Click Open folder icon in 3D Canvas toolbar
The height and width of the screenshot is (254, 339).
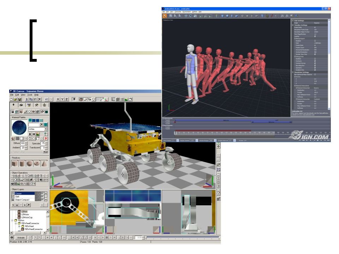tap(15, 99)
